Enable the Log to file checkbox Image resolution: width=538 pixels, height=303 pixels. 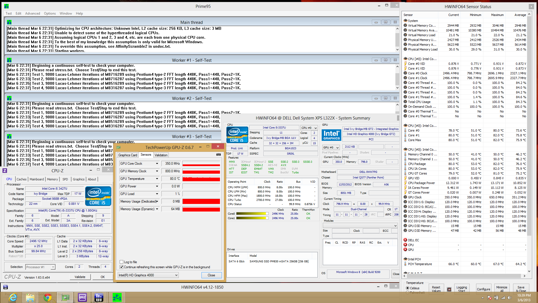(122, 262)
